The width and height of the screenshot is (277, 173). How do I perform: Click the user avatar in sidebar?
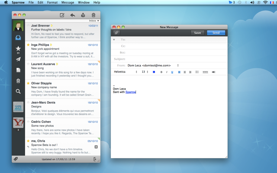18,26
